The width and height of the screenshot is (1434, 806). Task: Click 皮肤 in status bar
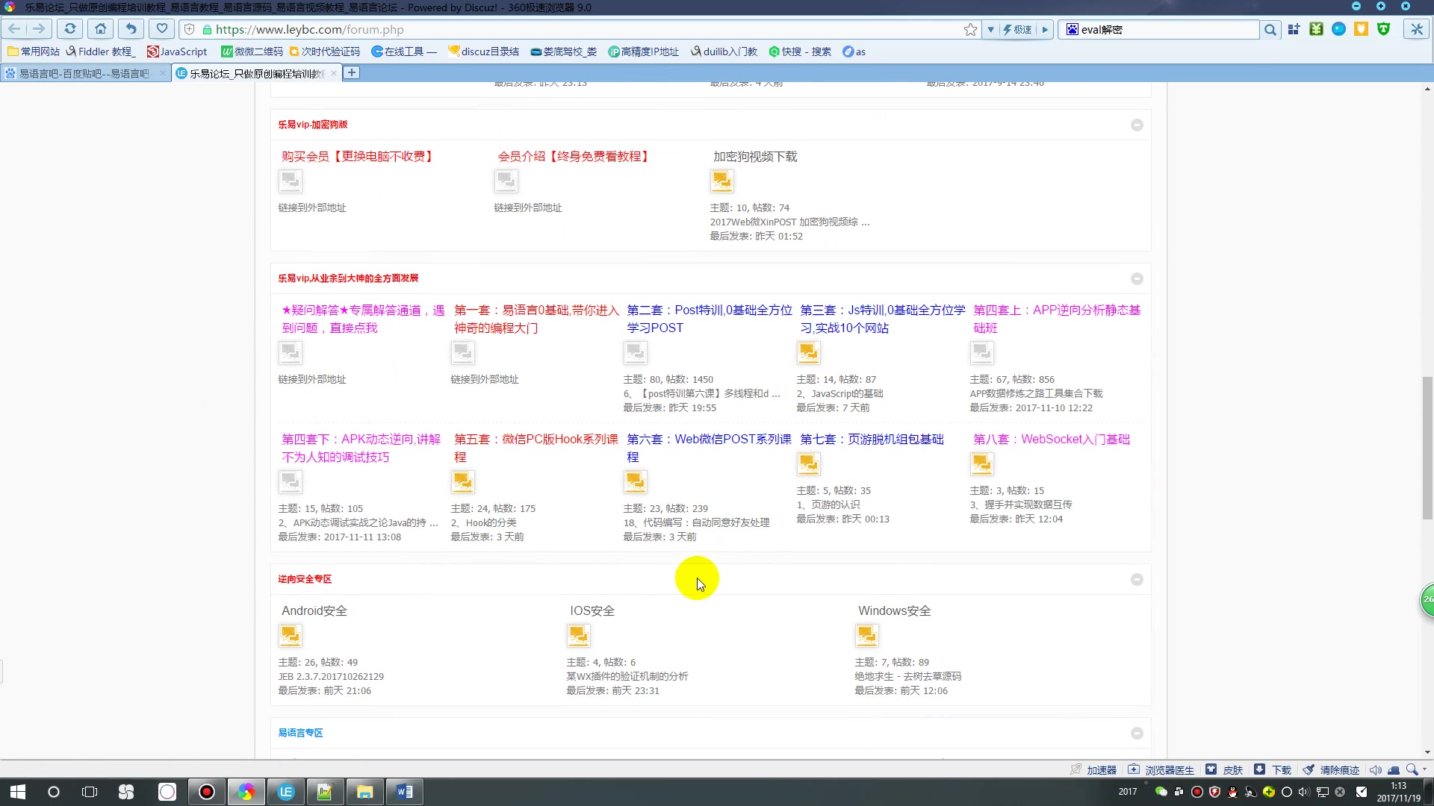1225,769
